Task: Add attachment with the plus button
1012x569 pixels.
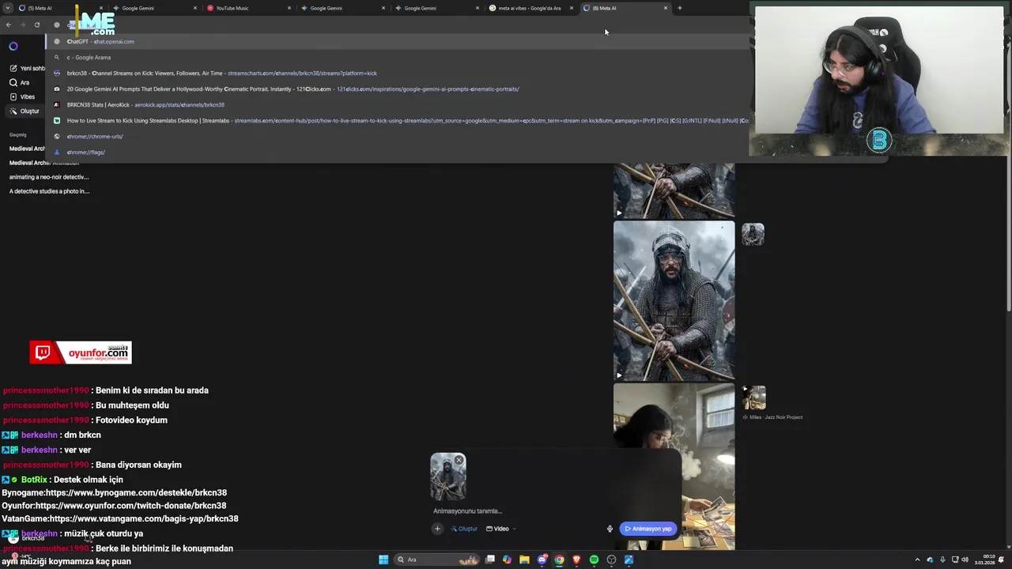Action: (437, 529)
